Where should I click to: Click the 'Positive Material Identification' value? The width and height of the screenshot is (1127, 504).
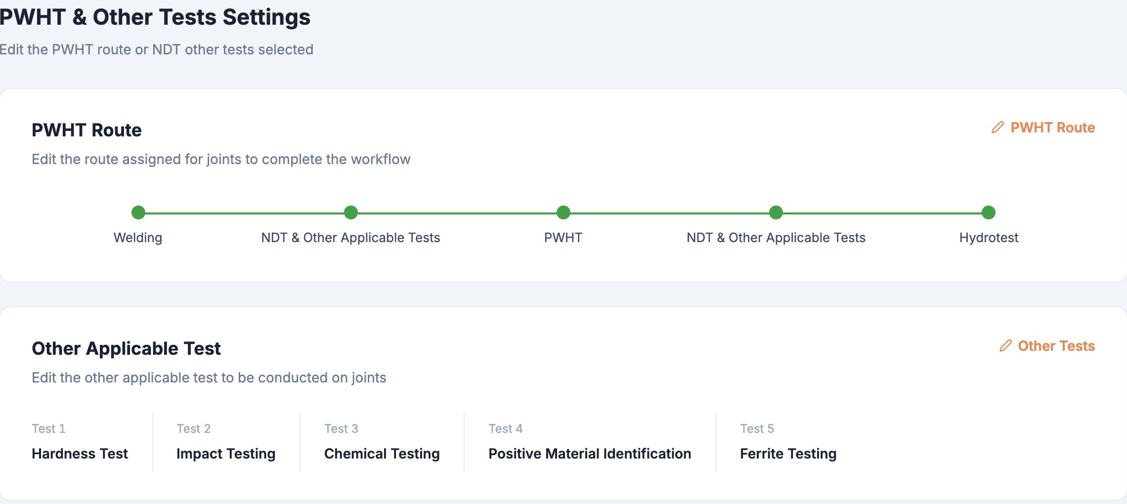click(x=590, y=454)
